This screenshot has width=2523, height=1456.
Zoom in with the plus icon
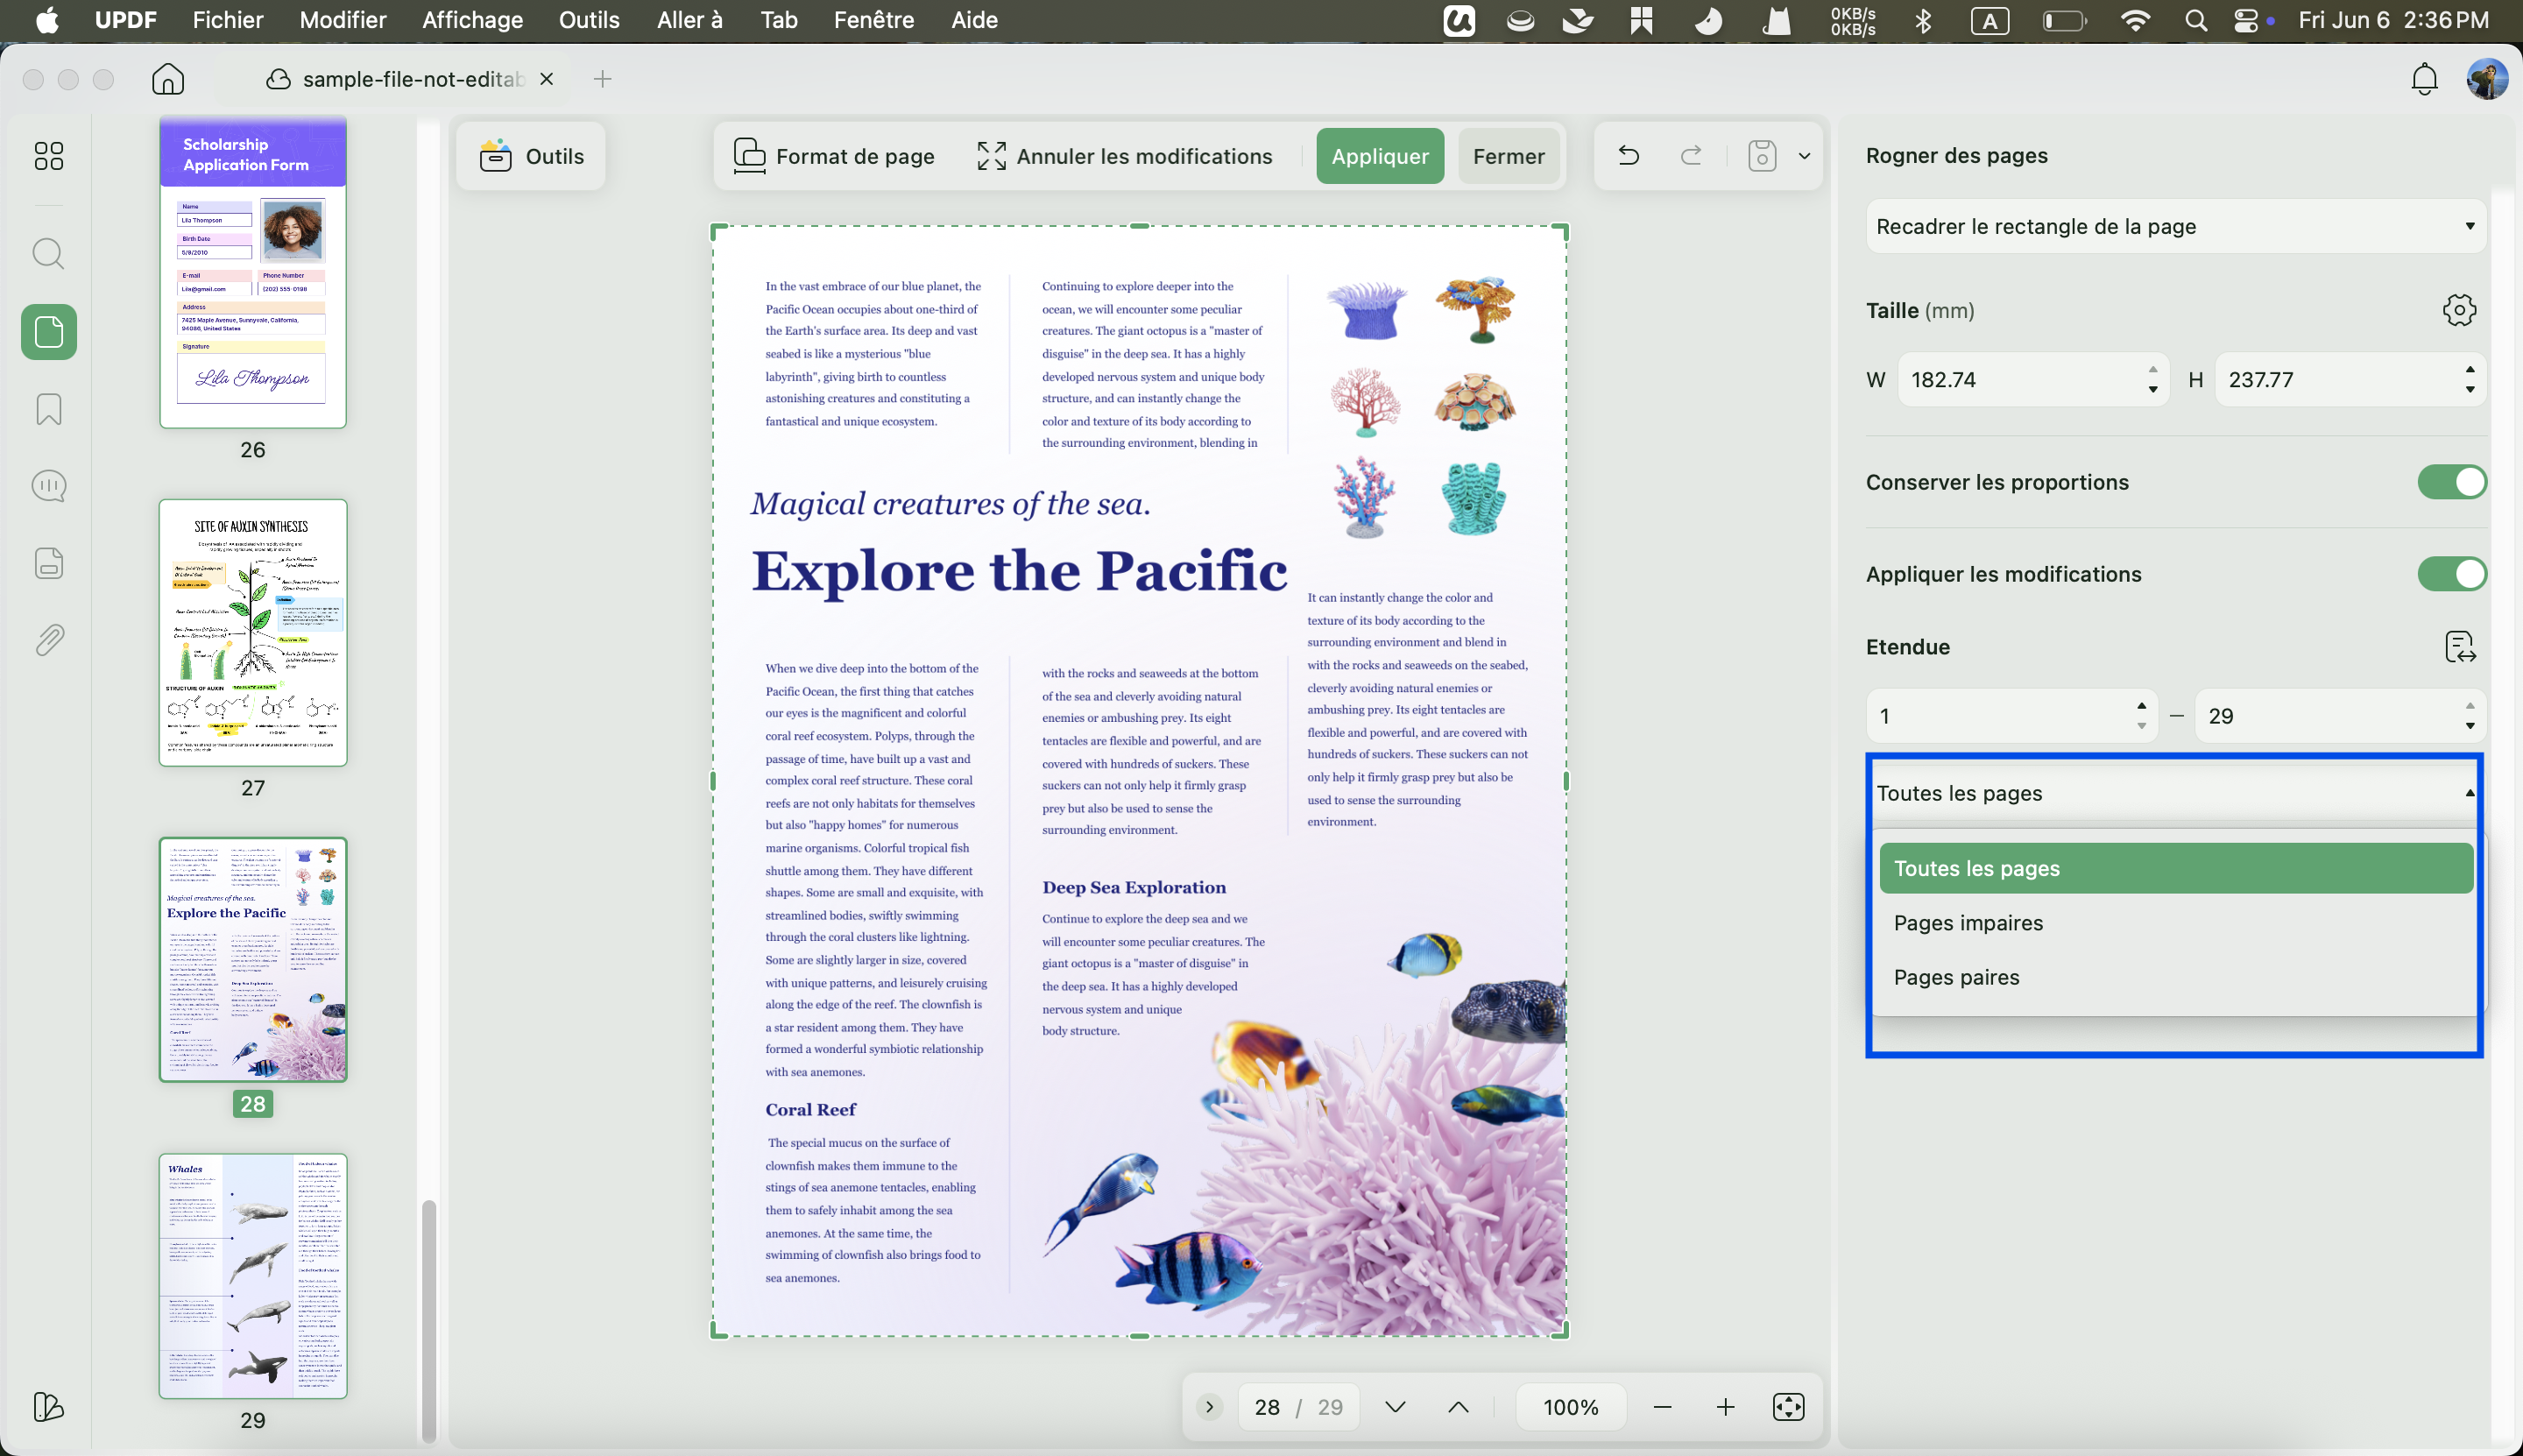point(1725,1407)
